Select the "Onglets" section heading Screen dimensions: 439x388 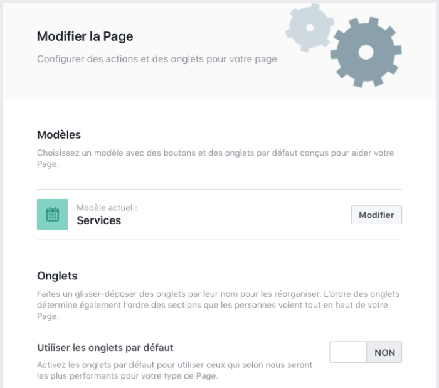[57, 276]
